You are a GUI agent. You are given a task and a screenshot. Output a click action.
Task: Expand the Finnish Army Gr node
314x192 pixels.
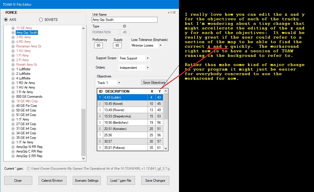pyautogui.click(x=13, y=65)
